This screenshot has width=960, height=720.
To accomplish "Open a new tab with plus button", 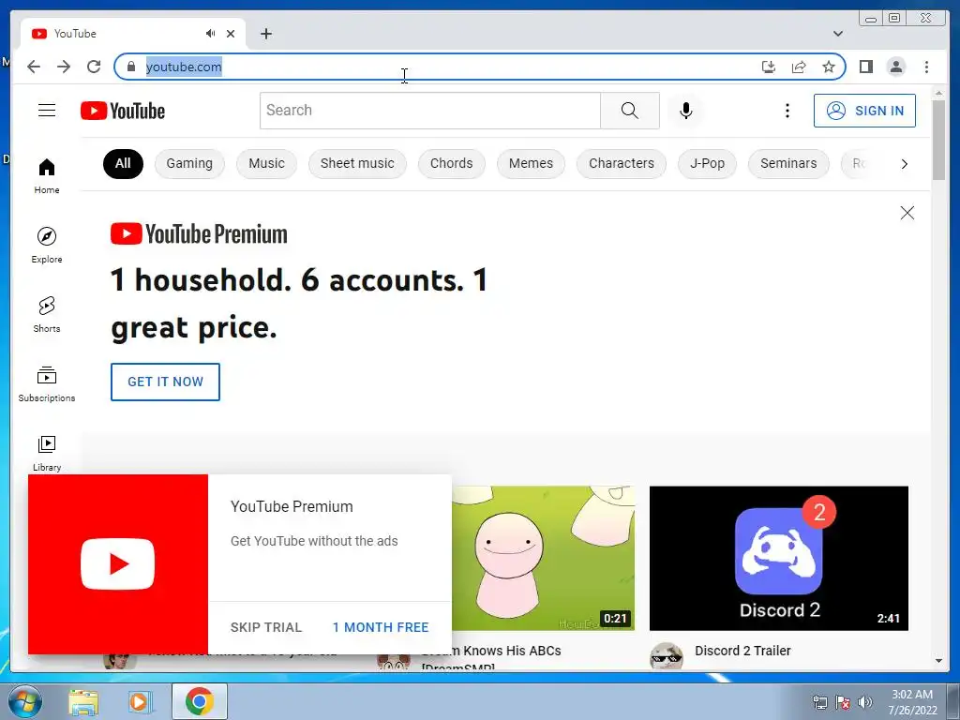I will click(x=265, y=34).
